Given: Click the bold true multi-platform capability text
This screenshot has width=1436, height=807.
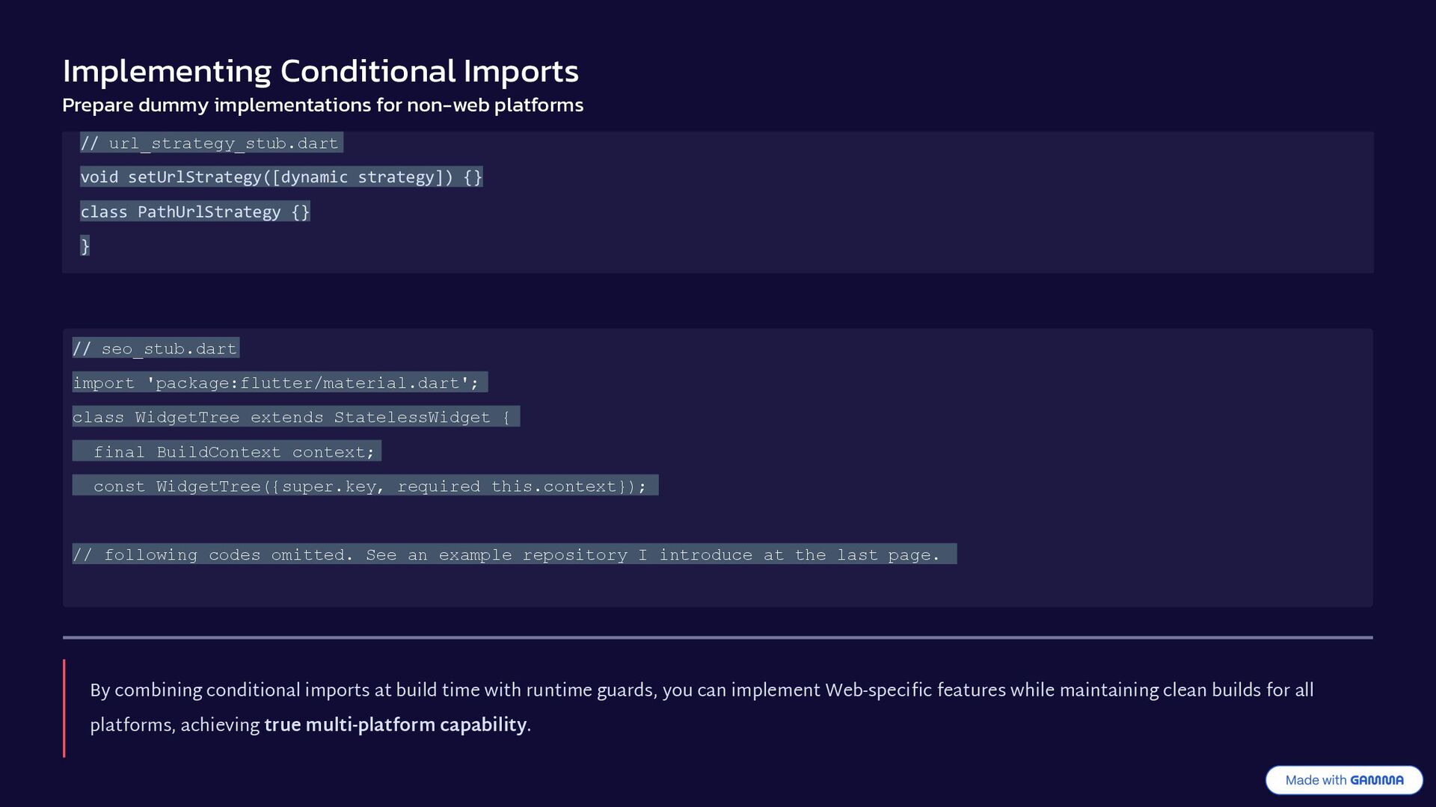Looking at the screenshot, I should [395, 725].
